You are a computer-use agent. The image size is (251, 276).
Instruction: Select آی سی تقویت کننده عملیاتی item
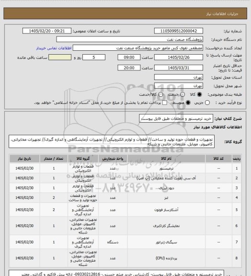(166, 178)
